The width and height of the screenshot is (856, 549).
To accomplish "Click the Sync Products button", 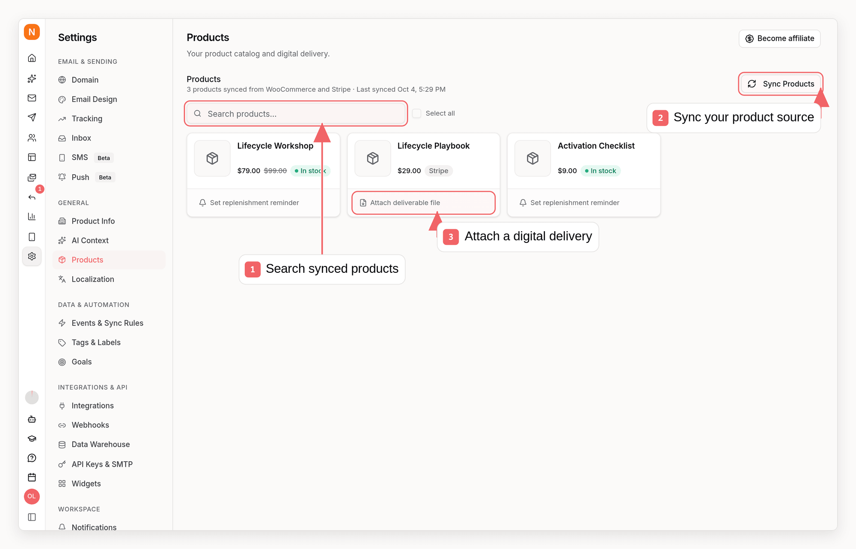I will pos(781,84).
